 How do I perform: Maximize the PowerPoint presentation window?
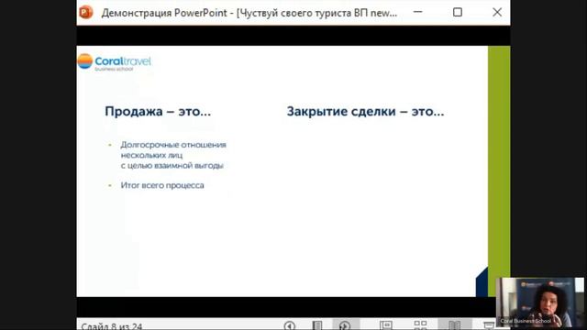point(458,12)
